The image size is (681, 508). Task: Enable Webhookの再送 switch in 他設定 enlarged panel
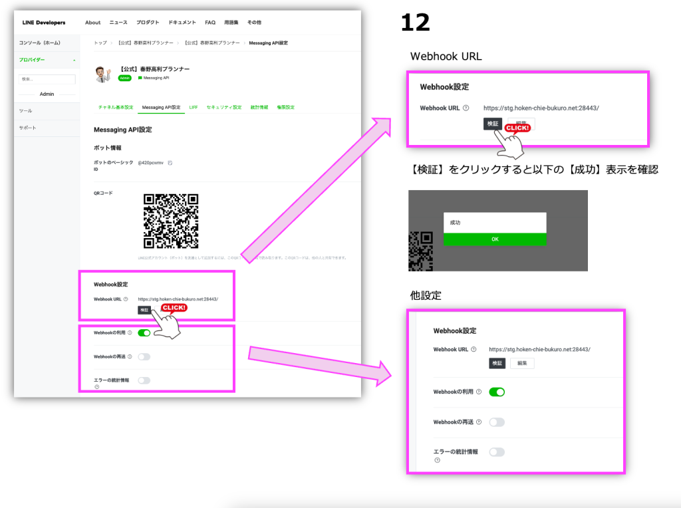(x=497, y=422)
